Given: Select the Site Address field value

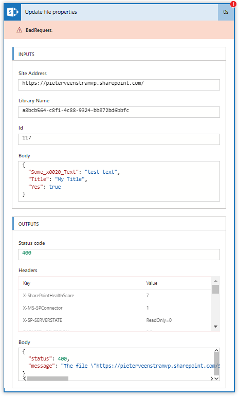Looking at the screenshot, I should click(119, 84).
